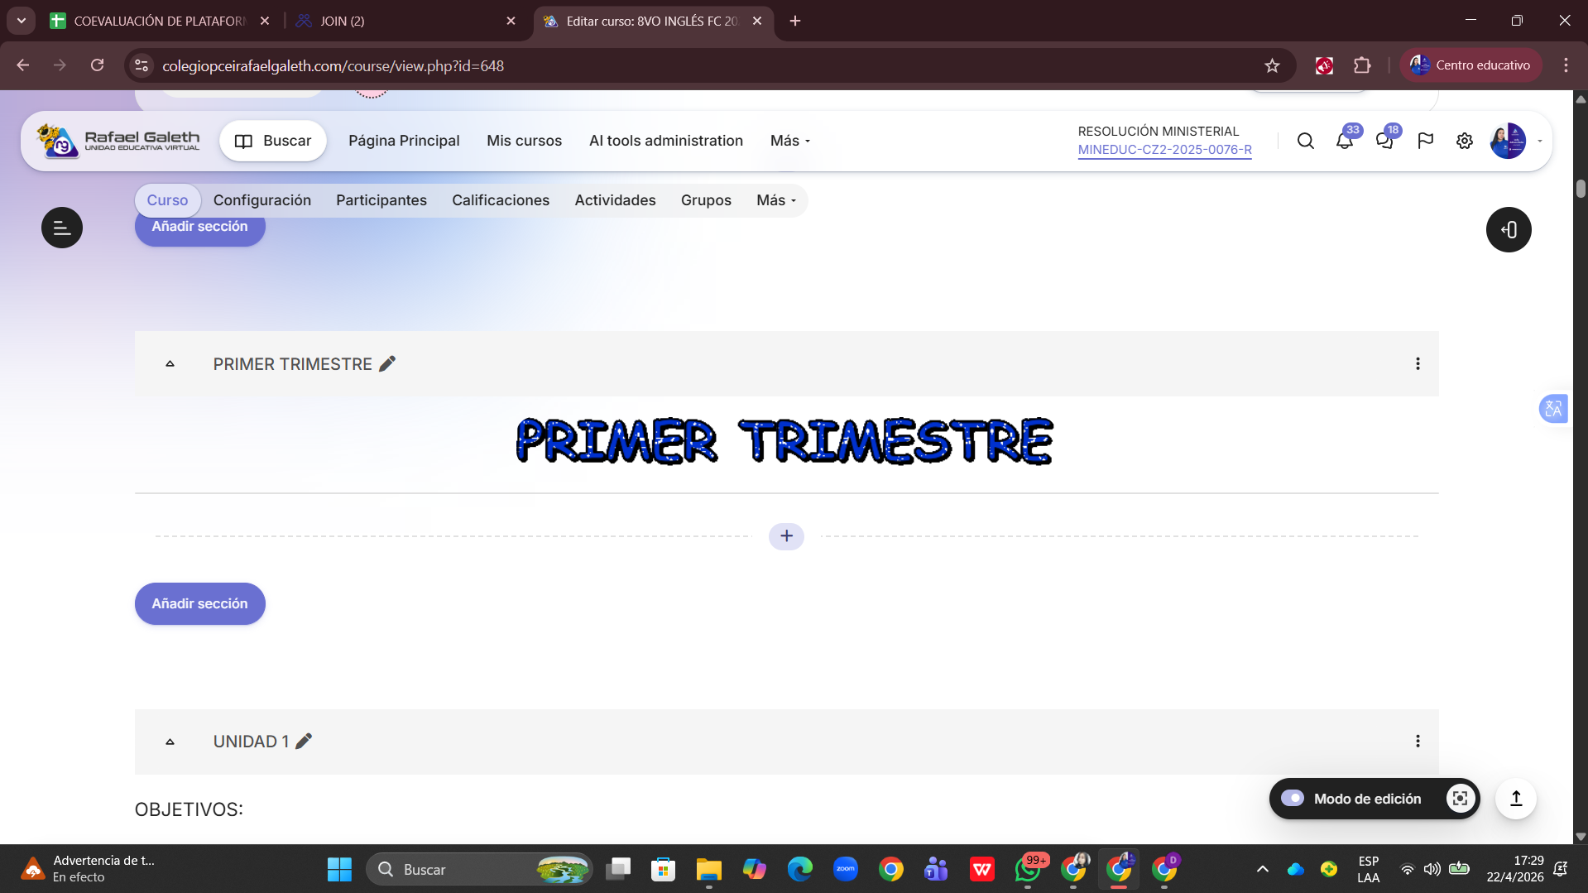Click Añadir sección below PRIMER TRIMESTRE
Image resolution: width=1588 pixels, height=893 pixels.
[199, 604]
